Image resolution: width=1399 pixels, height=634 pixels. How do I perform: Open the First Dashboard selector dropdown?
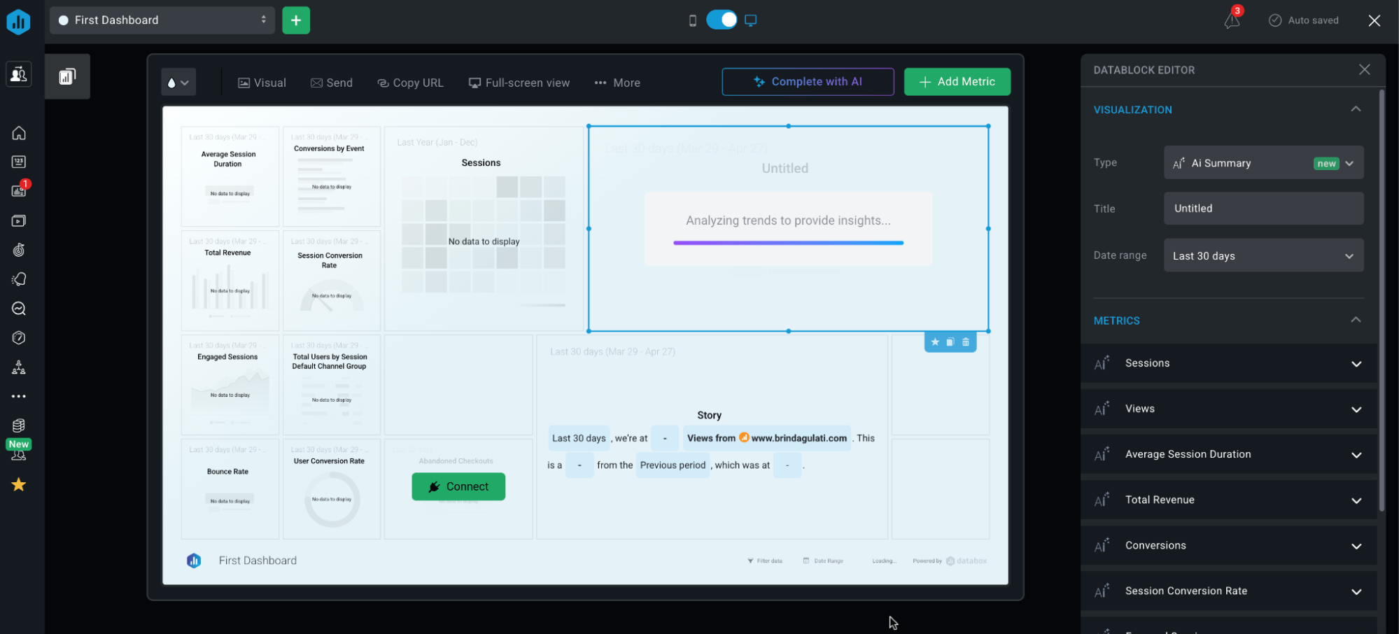[x=163, y=20]
